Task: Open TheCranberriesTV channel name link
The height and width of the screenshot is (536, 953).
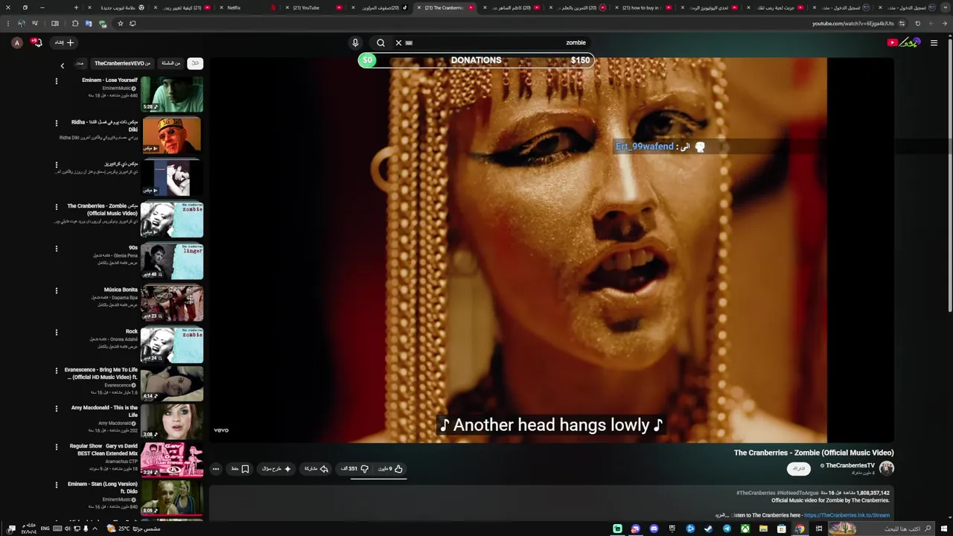Action: 850,465
